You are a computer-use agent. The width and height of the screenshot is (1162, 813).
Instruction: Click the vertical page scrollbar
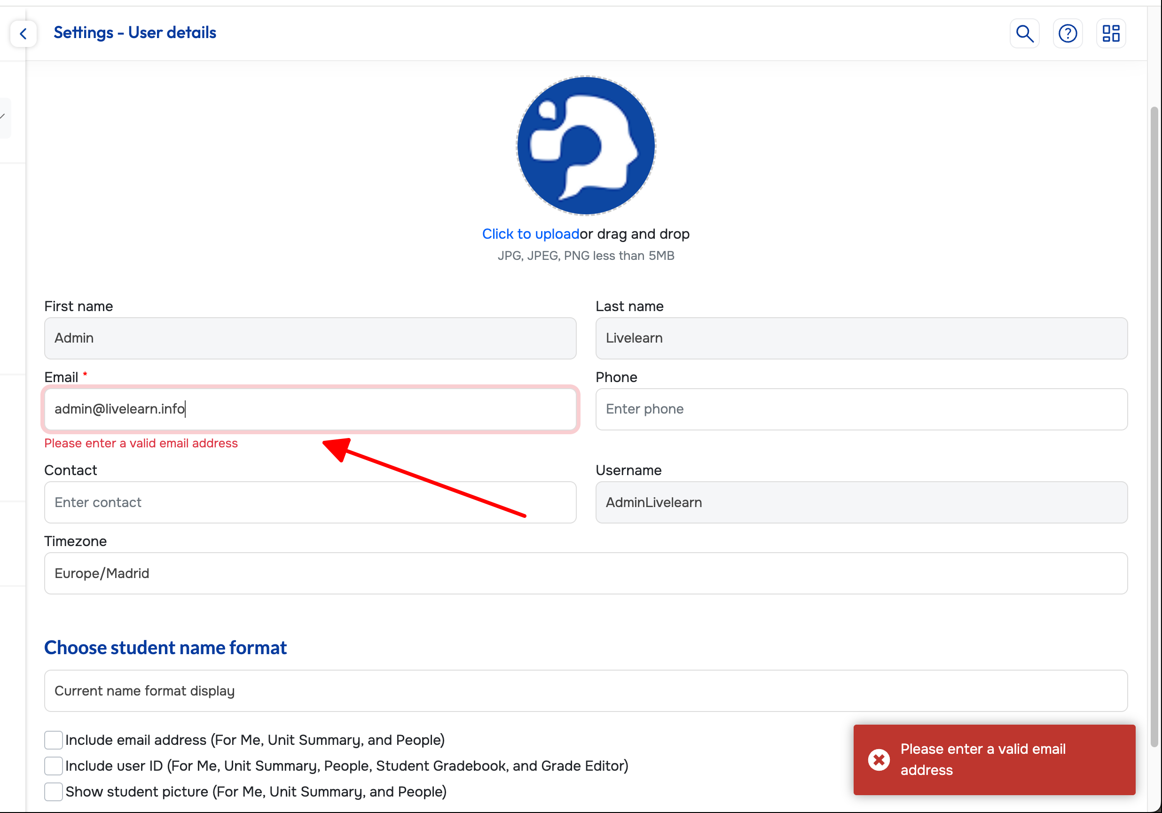coord(1154,425)
